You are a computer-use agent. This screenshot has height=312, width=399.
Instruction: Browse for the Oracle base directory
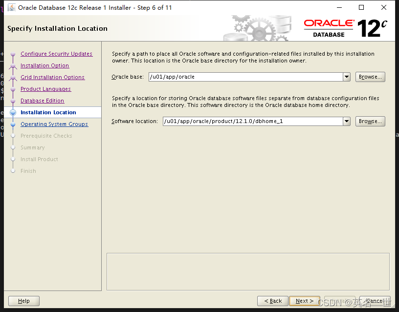[370, 77]
